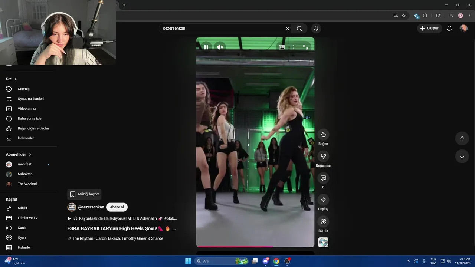Open OBS Studio from the taskbar
The height and width of the screenshot is (267, 475).
point(287,261)
